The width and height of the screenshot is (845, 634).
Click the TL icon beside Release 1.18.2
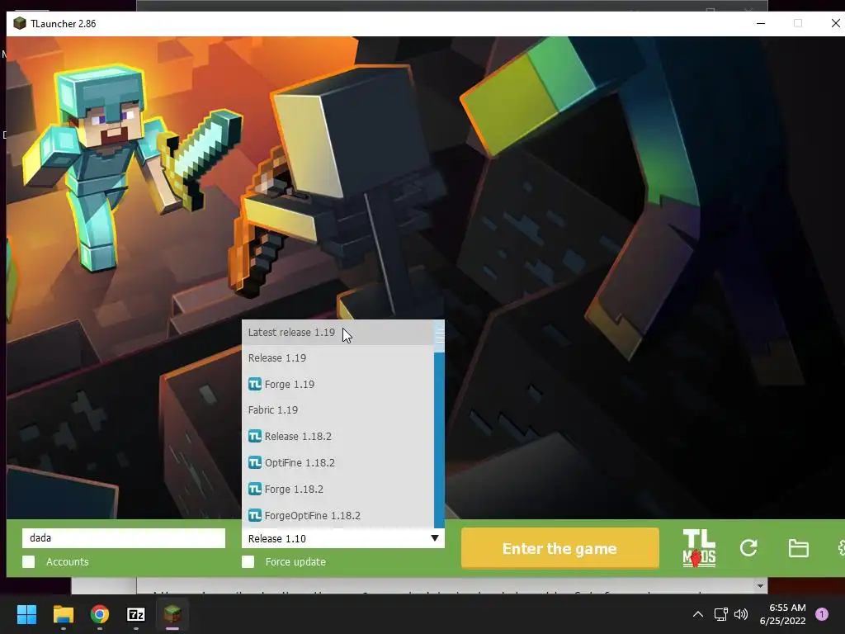click(x=255, y=436)
